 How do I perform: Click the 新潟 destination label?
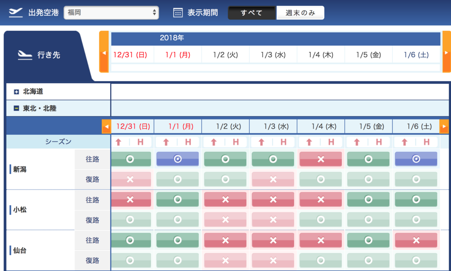click(x=19, y=169)
